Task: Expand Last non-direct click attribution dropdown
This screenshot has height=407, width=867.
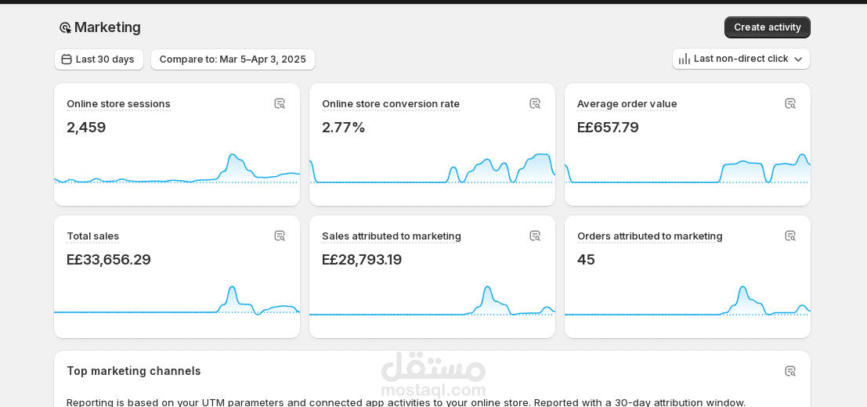Action: click(x=741, y=59)
